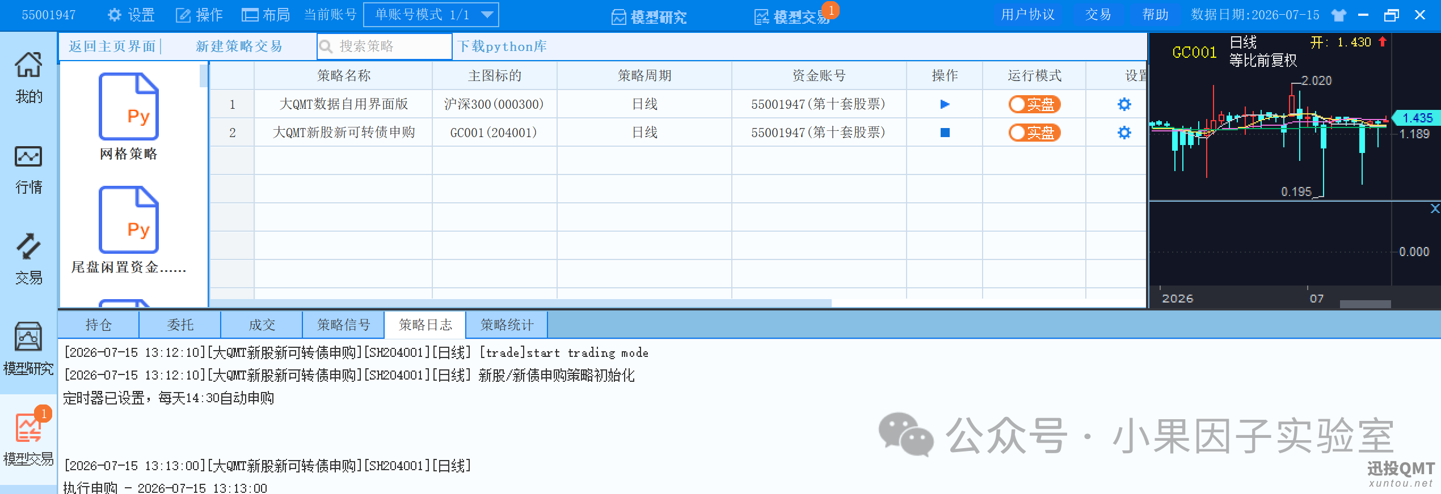Restore the application window
1441x494 pixels.
[x=1392, y=15]
